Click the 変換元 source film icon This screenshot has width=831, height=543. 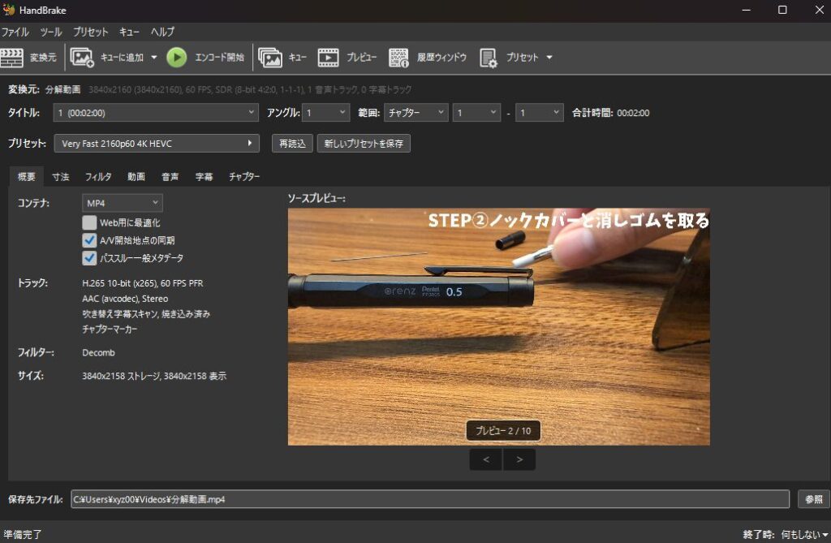12,58
